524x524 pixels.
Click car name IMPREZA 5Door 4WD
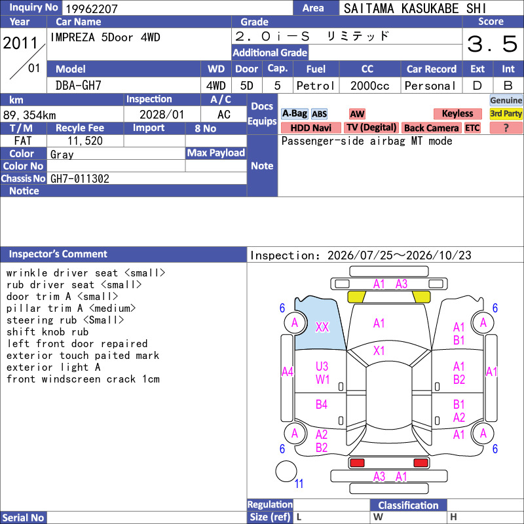point(105,37)
